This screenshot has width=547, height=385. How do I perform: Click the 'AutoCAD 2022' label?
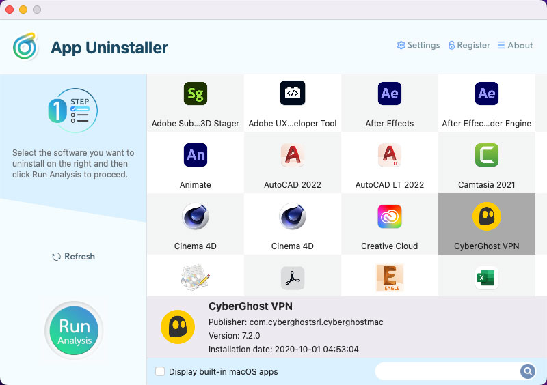click(x=293, y=185)
